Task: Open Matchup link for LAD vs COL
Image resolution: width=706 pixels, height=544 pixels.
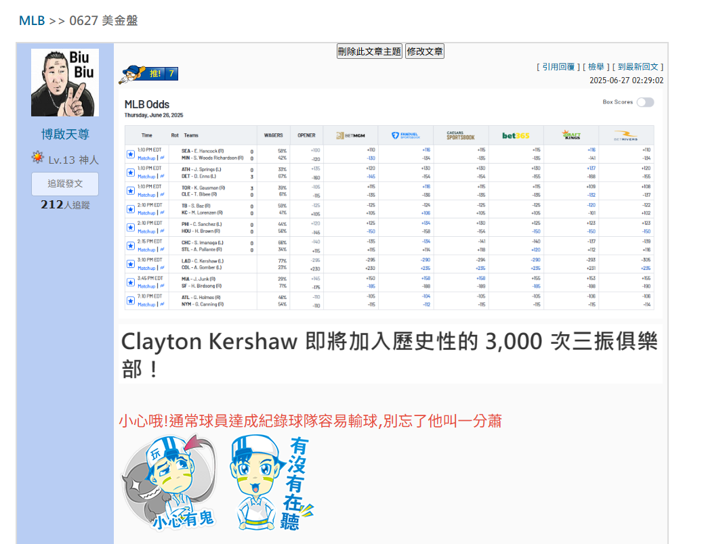Action: 146,268
